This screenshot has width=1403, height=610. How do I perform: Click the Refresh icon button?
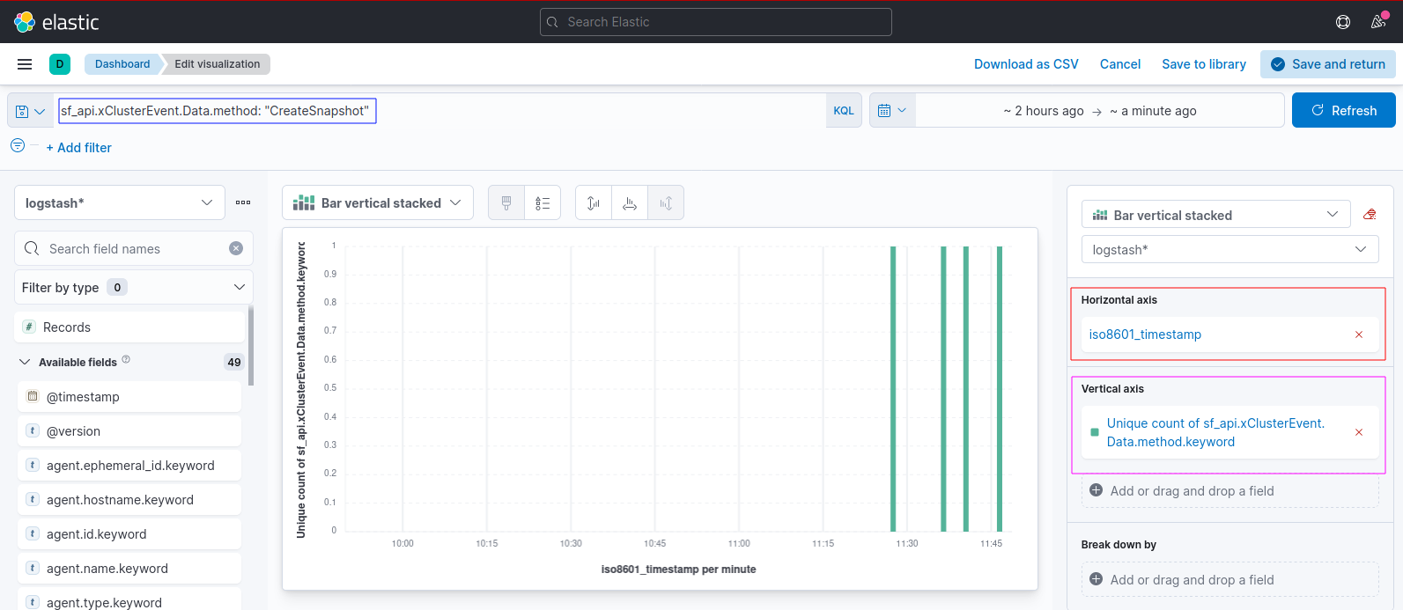(1343, 110)
